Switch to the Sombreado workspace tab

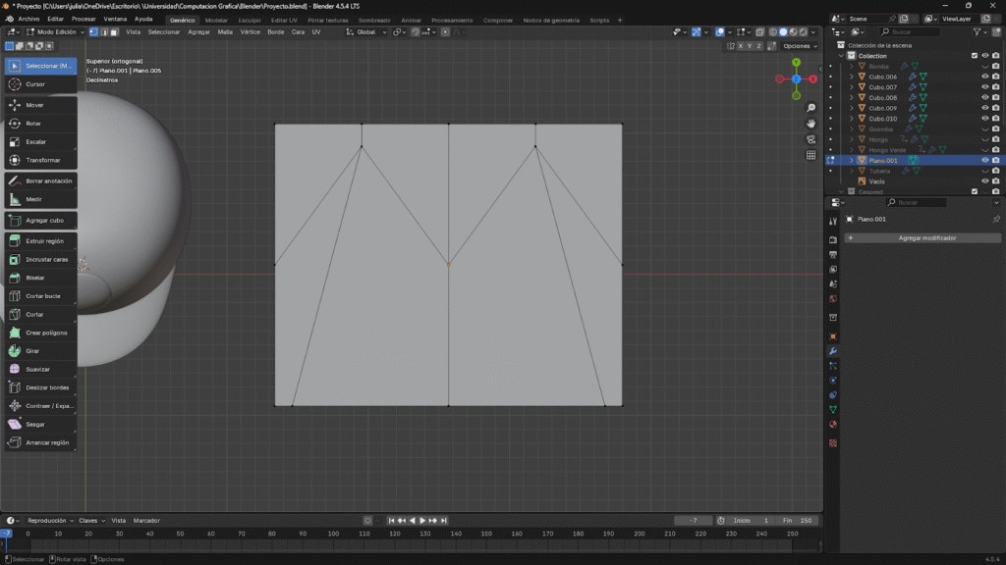tap(373, 20)
